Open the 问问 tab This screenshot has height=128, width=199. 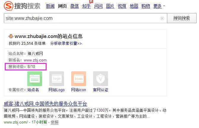[98, 6]
